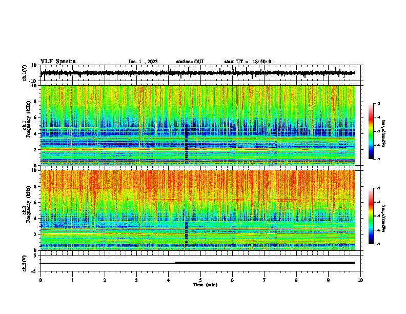The image size is (406, 314).
Task: Click time axis tick label '9'
Action: pos(328,280)
